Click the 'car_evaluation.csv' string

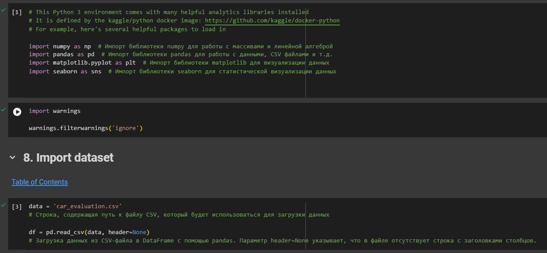click(88, 206)
